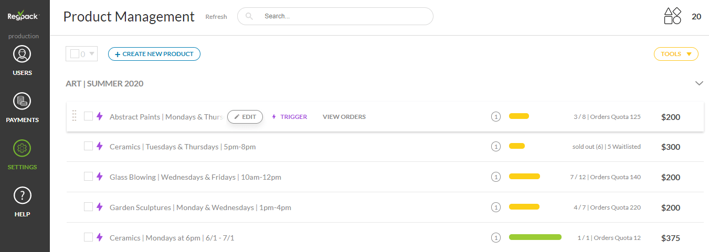Tick the Ceramics Tuesdays & Thursdays checkbox
This screenshot has width=709, height=252.
pyautogui.click(x=88, y=146)
